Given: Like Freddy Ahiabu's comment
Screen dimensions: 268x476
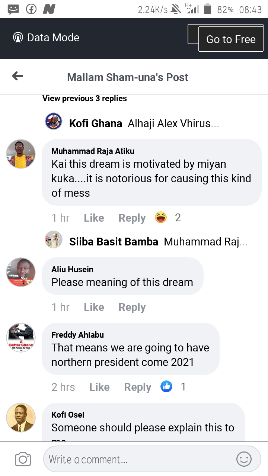Looking at the screenshot, I should point(99,387).
